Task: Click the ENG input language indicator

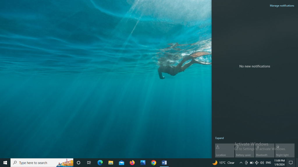Action: click(268, 163)
